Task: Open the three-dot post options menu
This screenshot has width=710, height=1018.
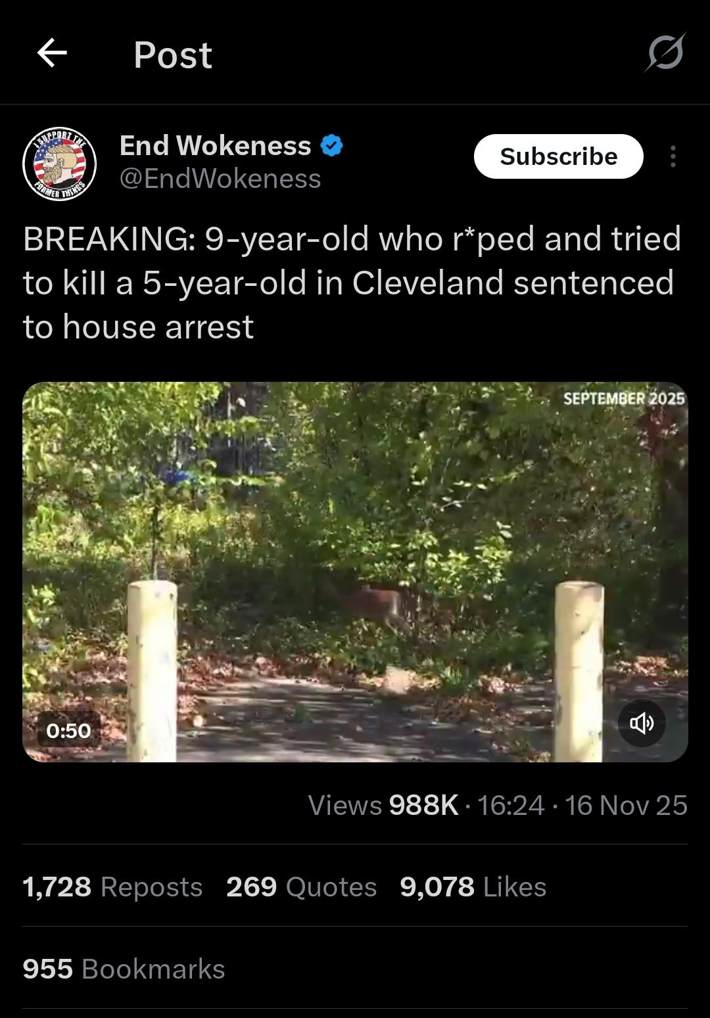Action: 673,156
